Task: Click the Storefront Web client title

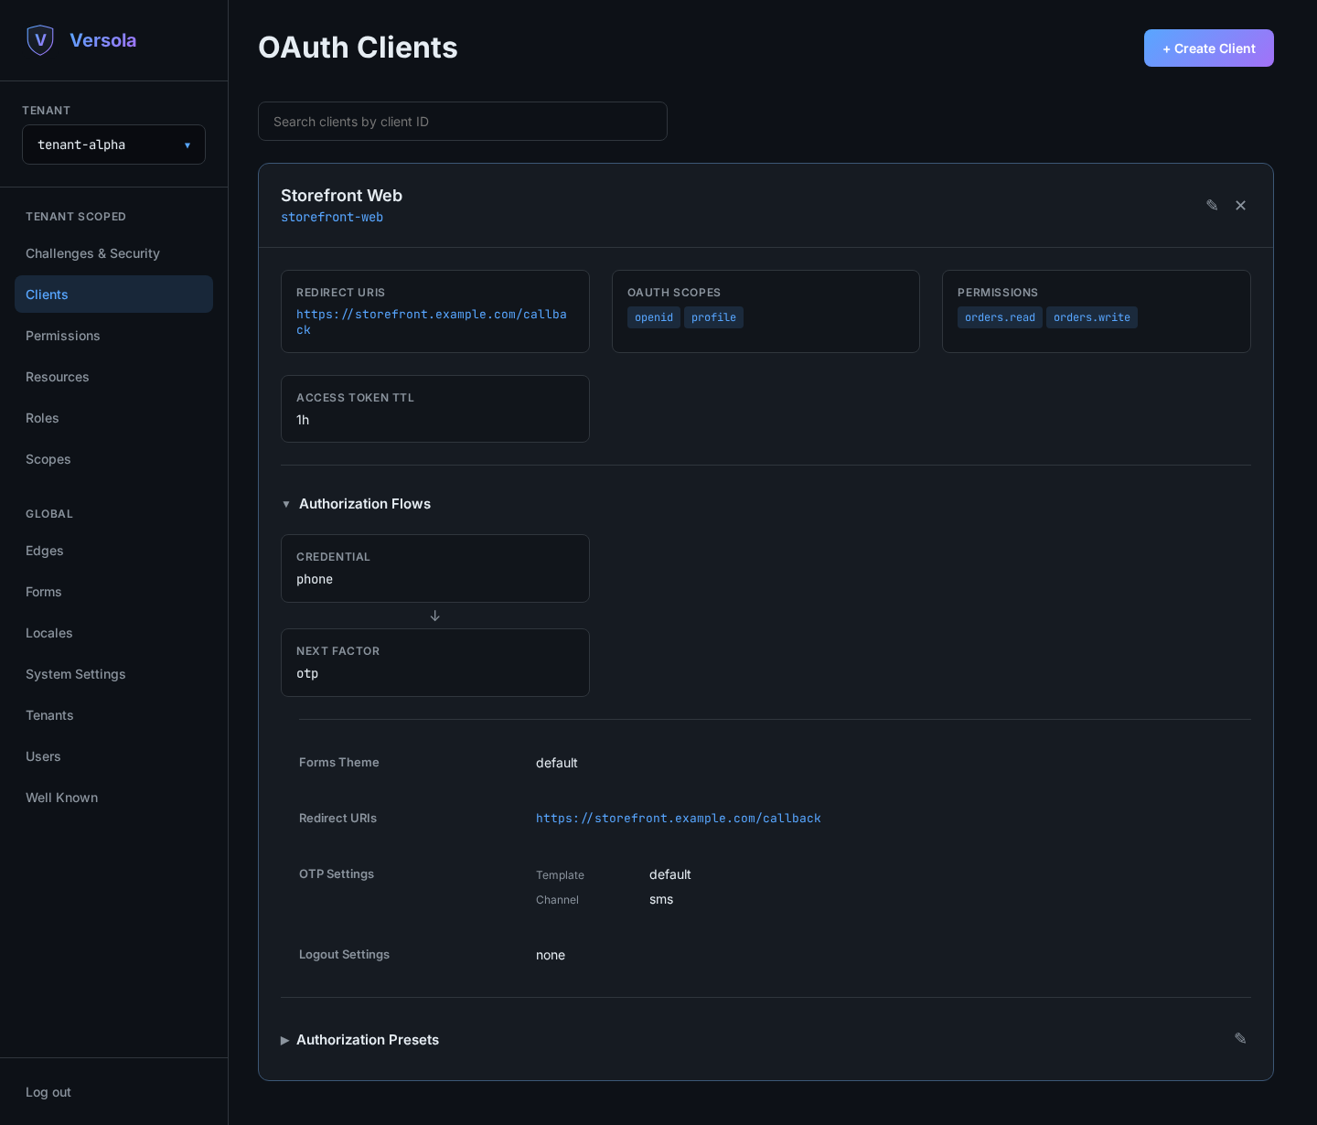Action: click(x=341, y=196)
